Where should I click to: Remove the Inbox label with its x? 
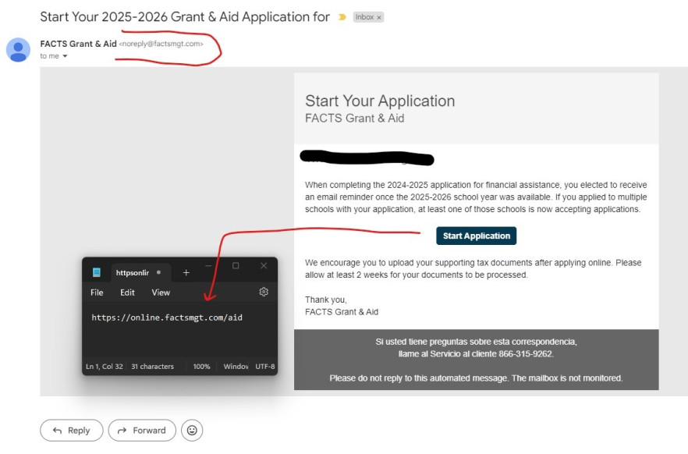click(x=379, y=17)
